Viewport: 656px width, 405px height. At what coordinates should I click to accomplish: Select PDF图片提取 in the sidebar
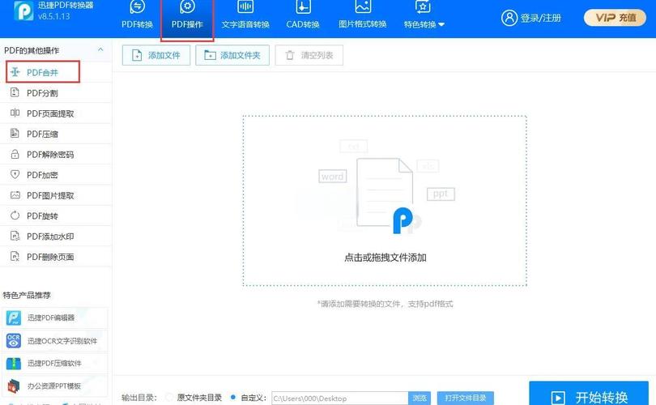(x=56, y=195)
